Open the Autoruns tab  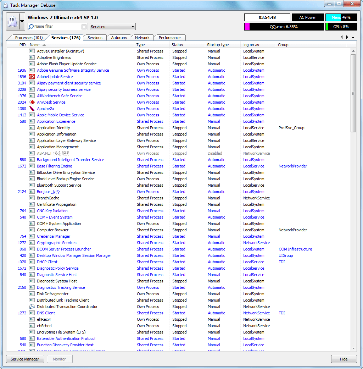click(x=119, y=38)
